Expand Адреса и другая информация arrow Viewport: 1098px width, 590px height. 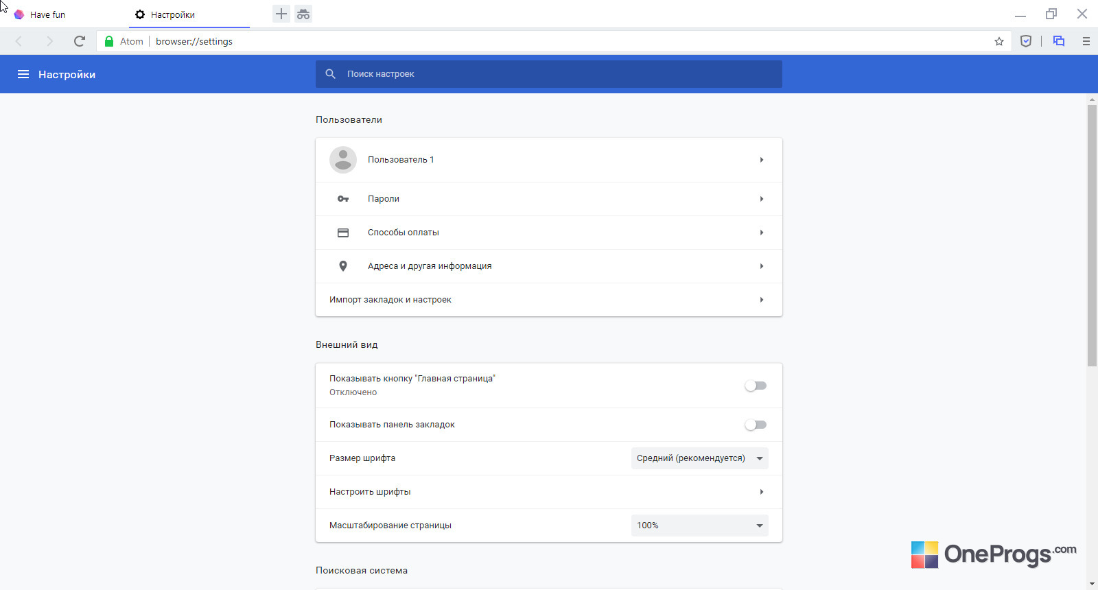(x=762, y=266)
